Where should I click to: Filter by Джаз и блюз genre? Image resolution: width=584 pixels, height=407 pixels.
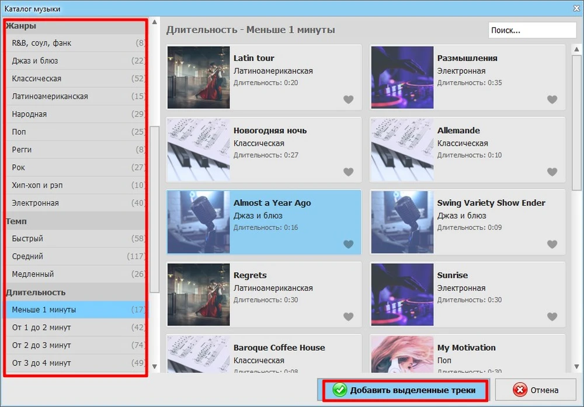pos(35,61)
